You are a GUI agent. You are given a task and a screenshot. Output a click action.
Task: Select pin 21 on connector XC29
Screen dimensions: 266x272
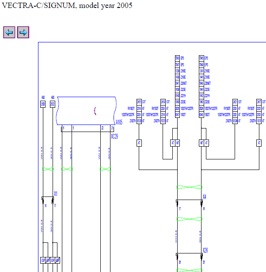tap(112, 128)
